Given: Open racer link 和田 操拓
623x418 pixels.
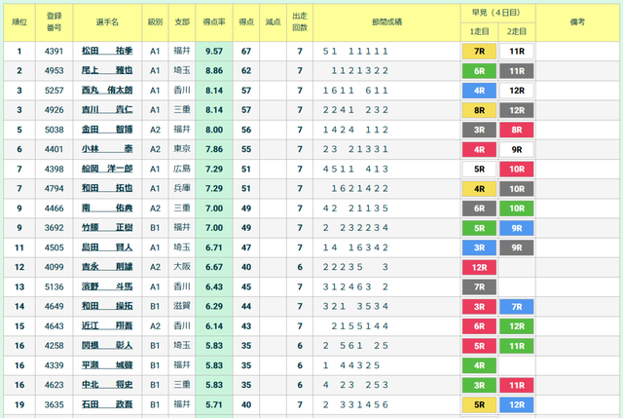Looking at the screenshot, I should tap(107, 306).
